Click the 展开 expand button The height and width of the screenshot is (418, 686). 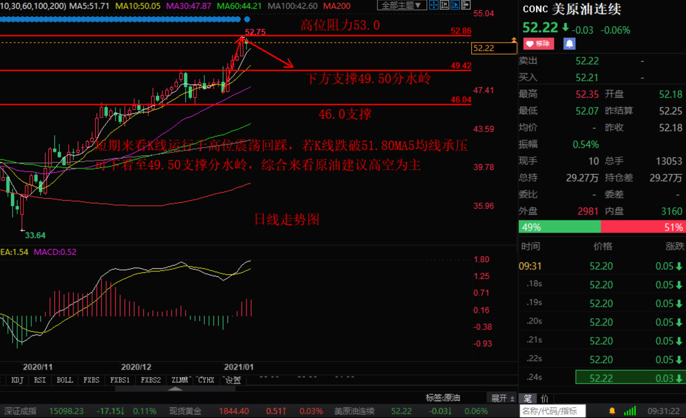[x=503, y=398]
